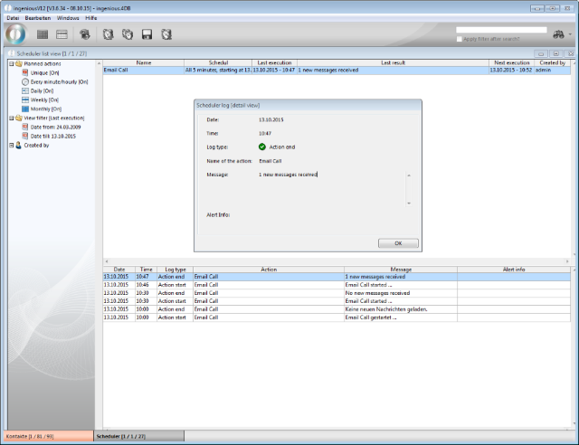Sort log table by Message column header
This screenshot has height=445, width=579.
coord(401,269)
